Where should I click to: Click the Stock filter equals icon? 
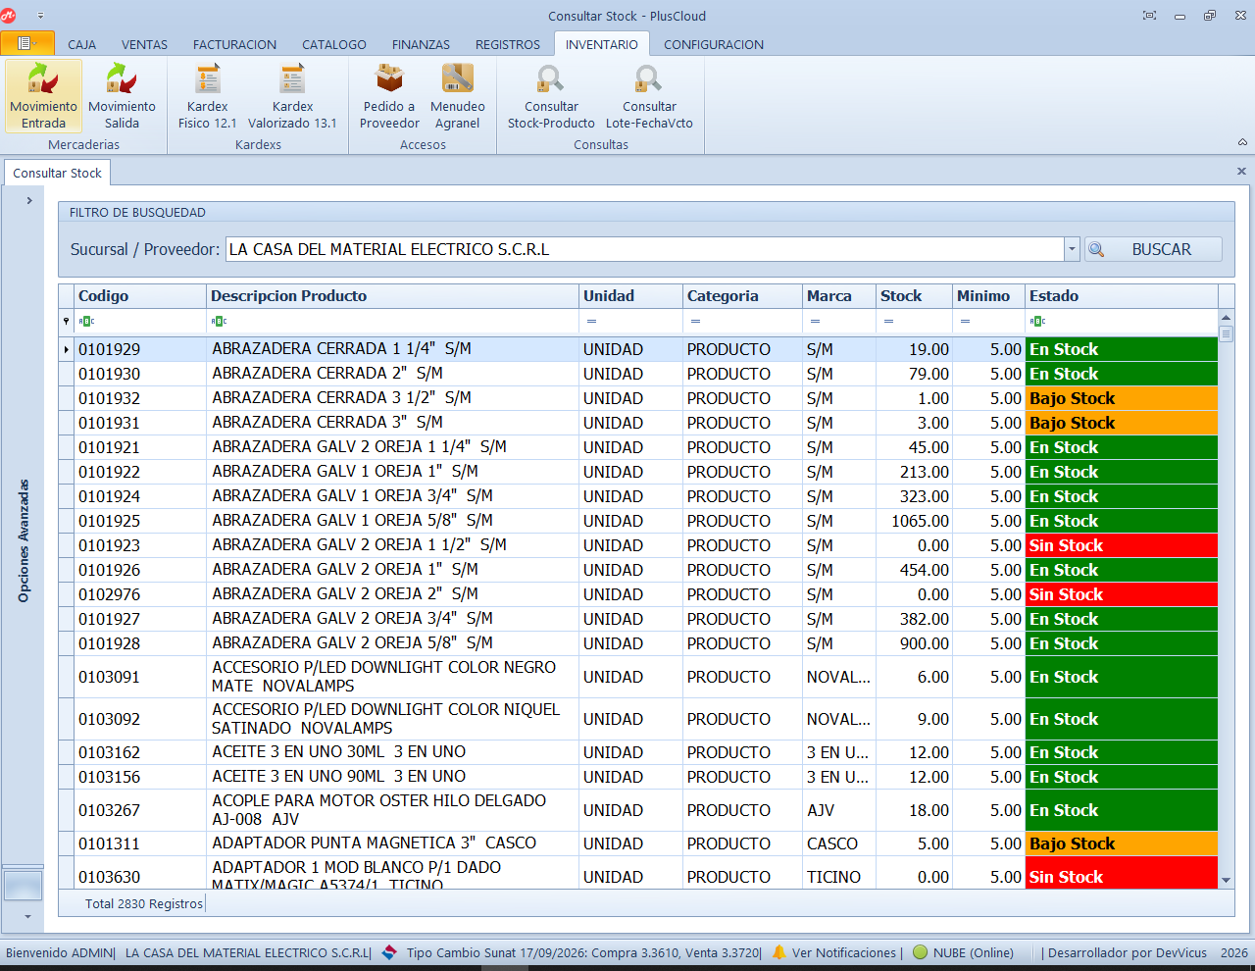click(888, 321)
